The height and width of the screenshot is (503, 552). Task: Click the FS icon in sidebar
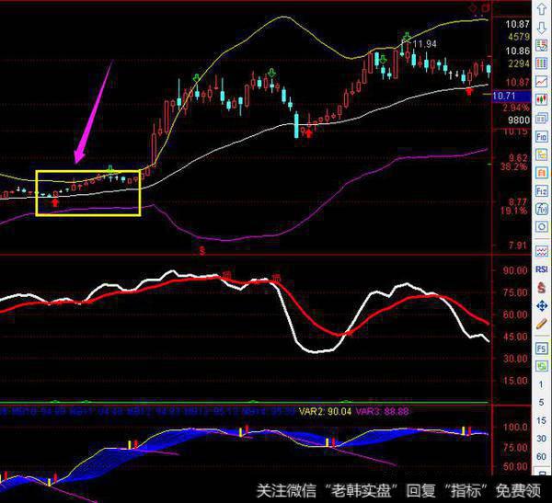tap(542, 349)
